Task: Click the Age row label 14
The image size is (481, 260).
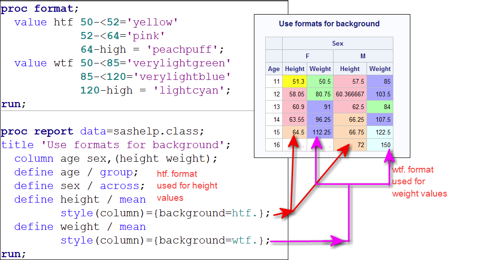Action: tap(274, 119)
